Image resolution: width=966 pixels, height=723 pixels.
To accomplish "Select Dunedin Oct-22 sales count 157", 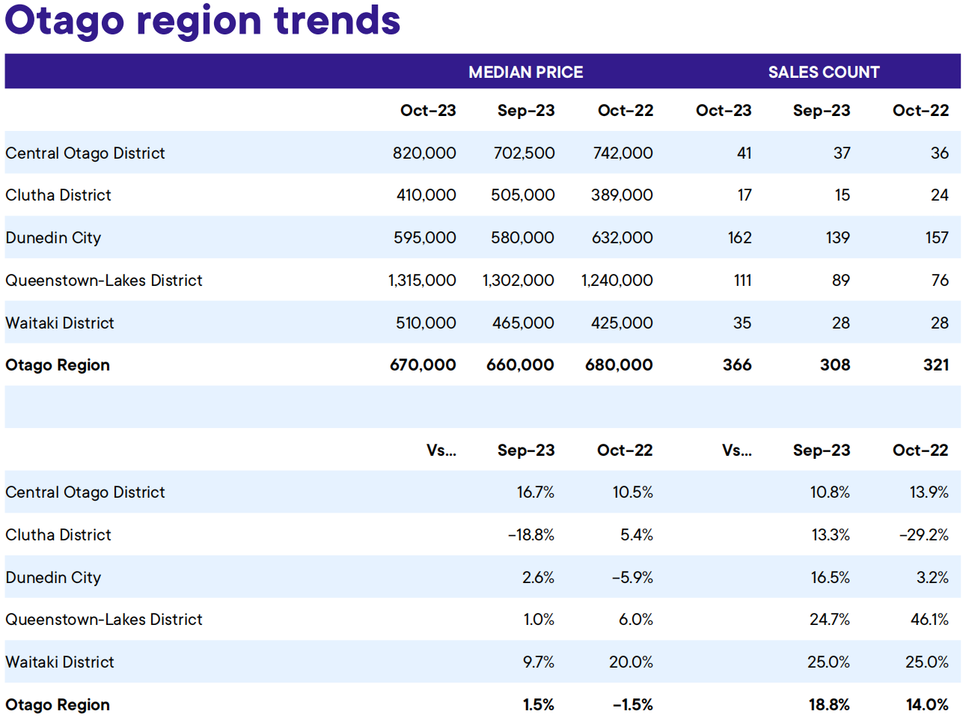I will (937, 237).
